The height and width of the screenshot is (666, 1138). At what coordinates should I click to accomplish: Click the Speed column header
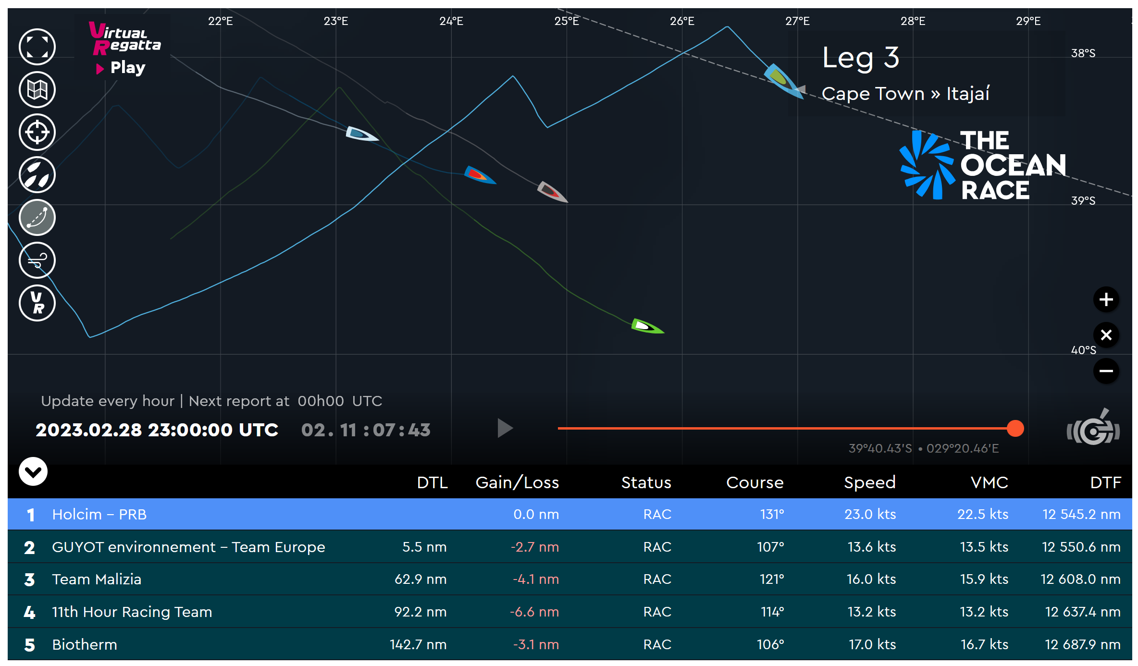[x=870, y=483]
